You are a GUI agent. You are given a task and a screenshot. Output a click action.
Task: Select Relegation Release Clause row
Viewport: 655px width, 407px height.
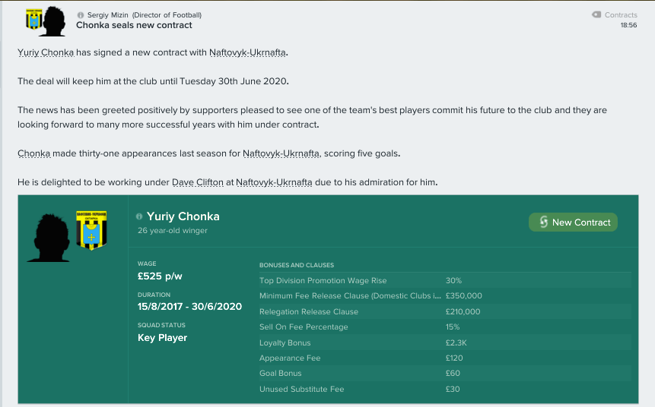point(445,311)
